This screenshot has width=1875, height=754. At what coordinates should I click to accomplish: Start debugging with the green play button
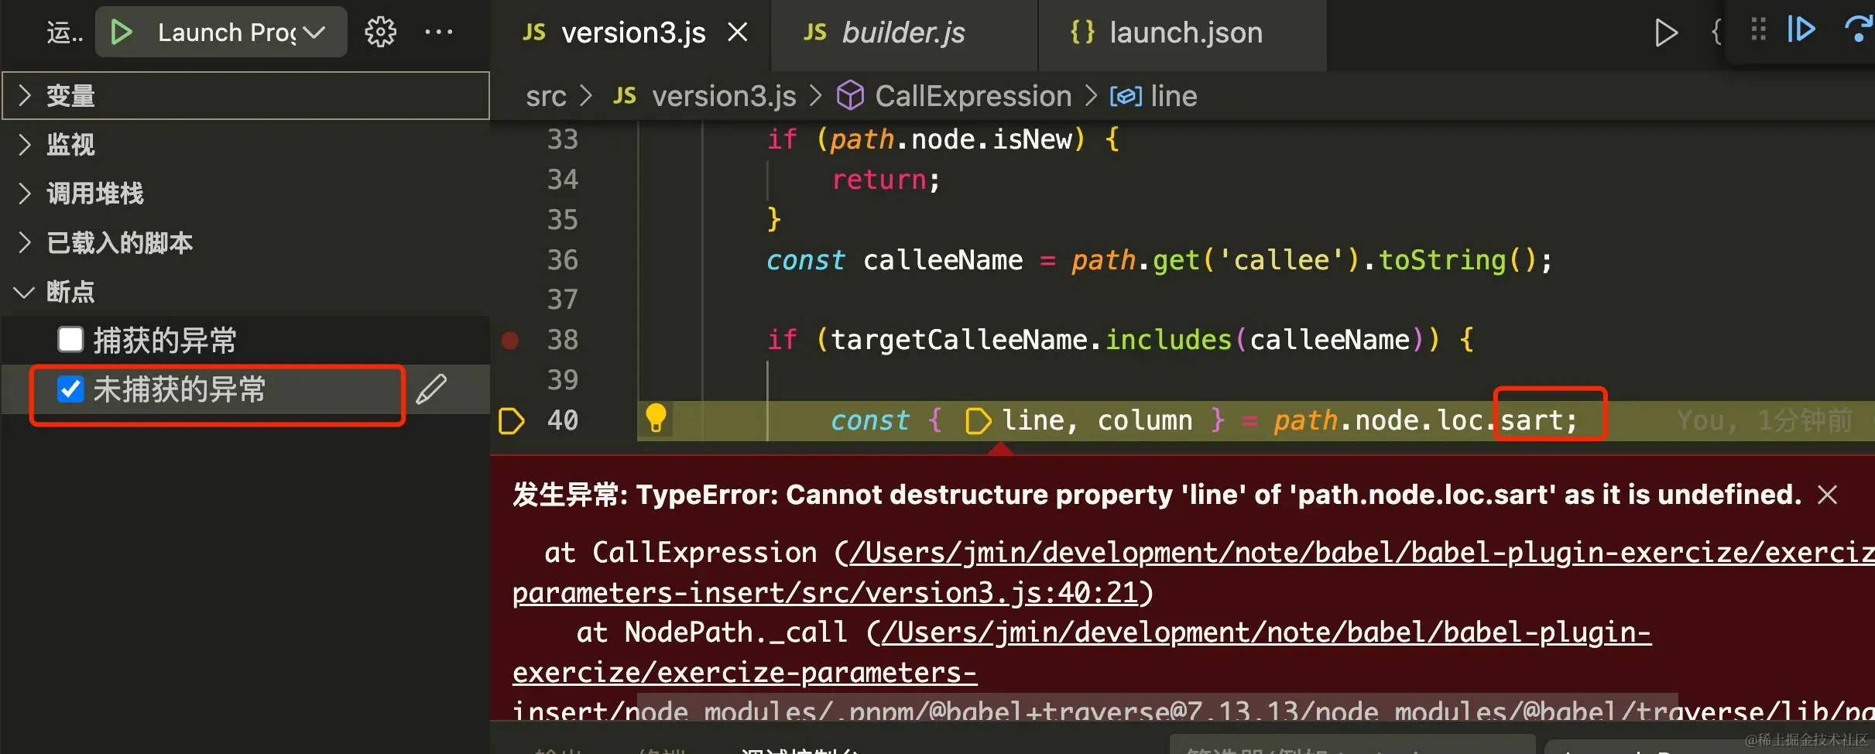[x=122, y=33]
